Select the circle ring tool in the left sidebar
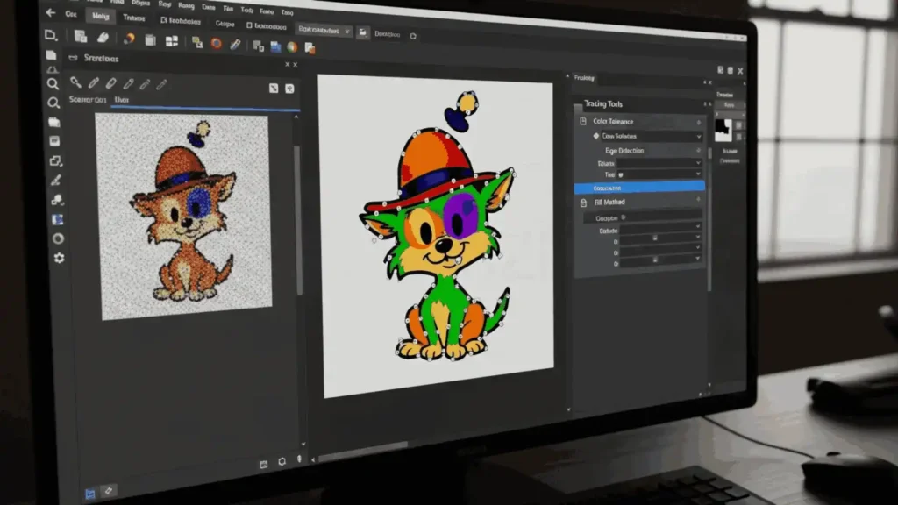 coord(58,238)
